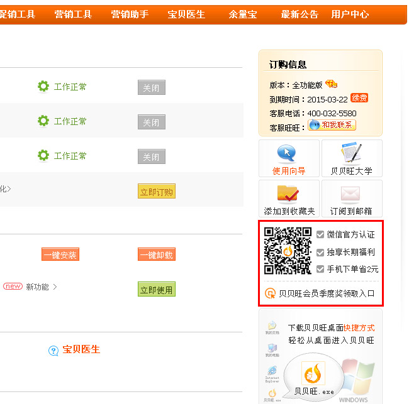This screenshot has width=409, height=404.
Task: Click the 客服电话 number 400-032-5580
Action: [x=332, y=114]
